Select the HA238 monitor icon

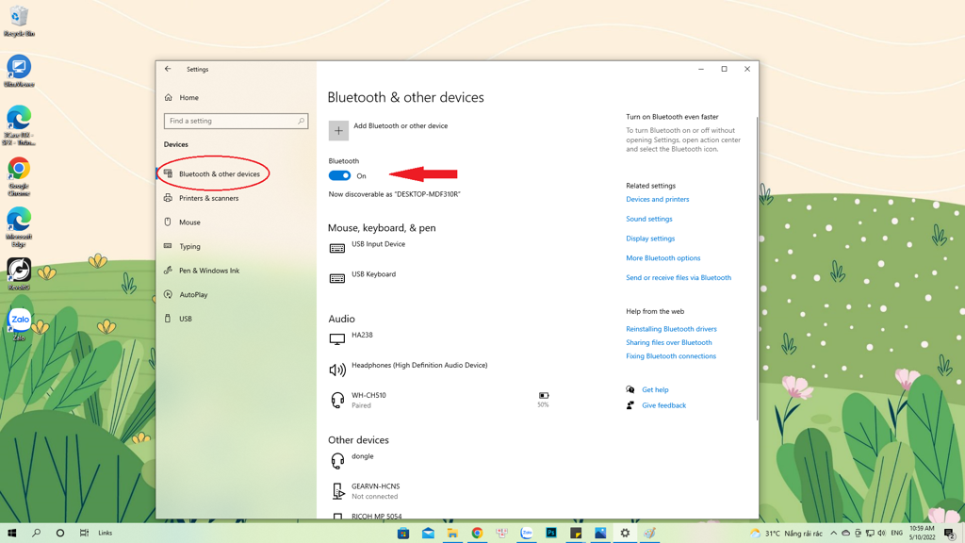pos(337,339)
